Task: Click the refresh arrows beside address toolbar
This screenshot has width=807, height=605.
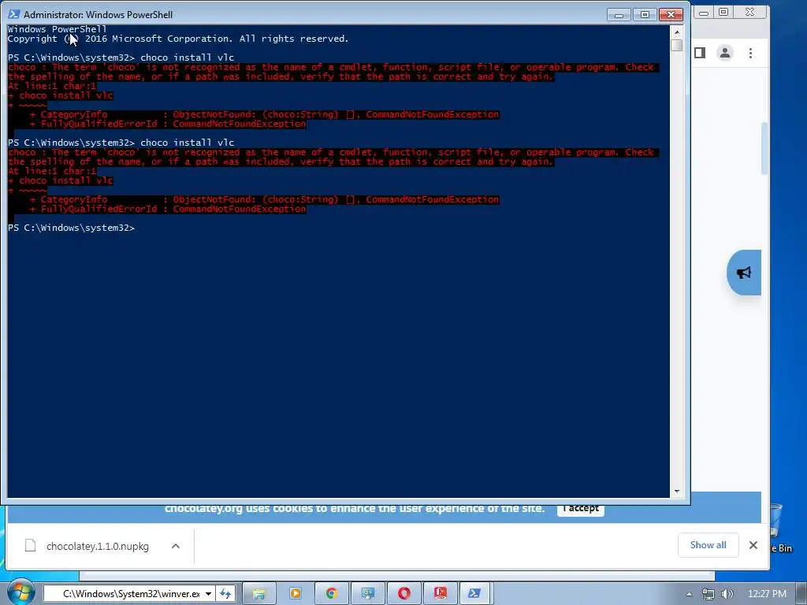Action: point(225,594)
